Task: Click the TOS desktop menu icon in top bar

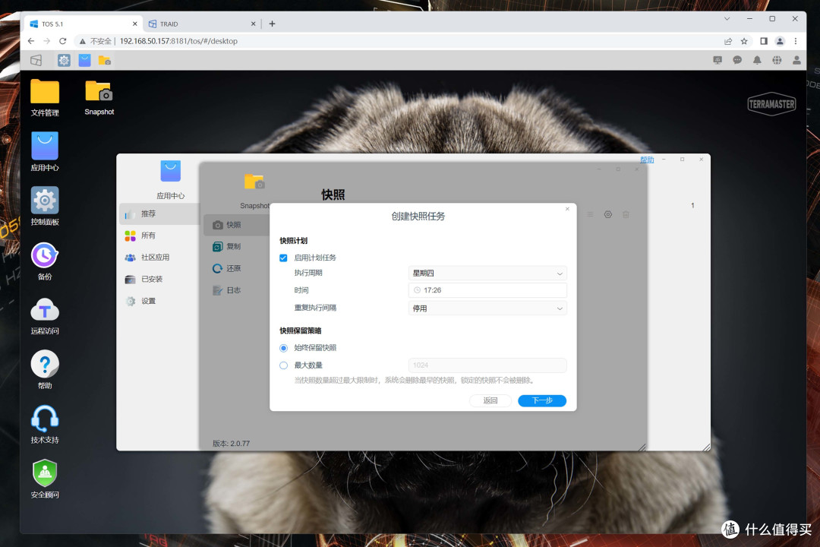Action: pos(36,60)
